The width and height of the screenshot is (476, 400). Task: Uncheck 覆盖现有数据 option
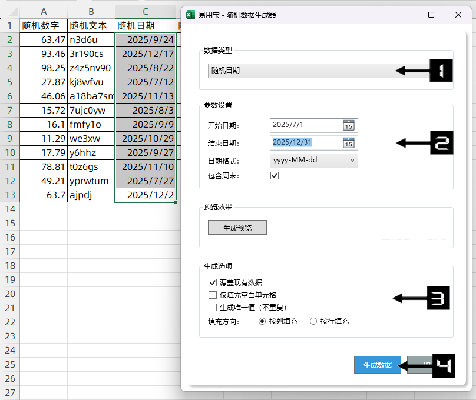(x=213, y=282)
